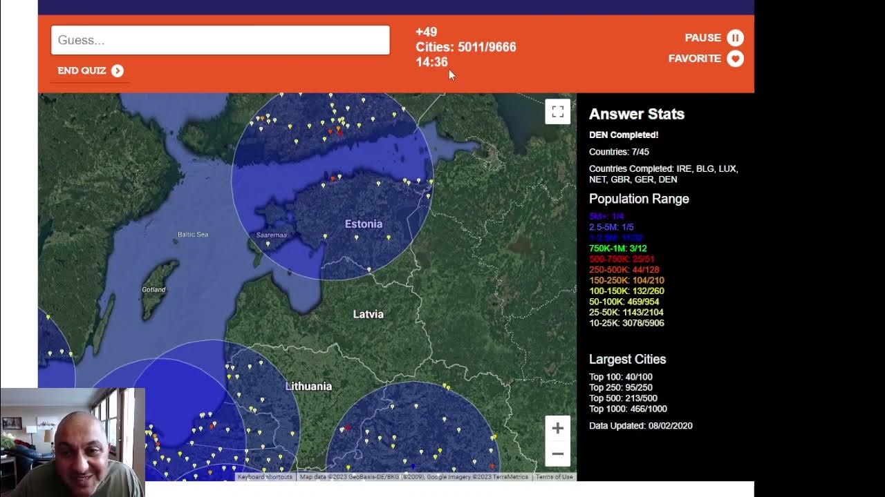Click the Latvia map label
Image resolution: width=885 pixels, height=497 pixels.
(368, 314)
